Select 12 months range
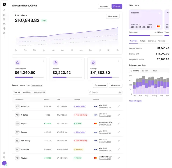The height and width of the screenshot is (168, 172). 135,71
